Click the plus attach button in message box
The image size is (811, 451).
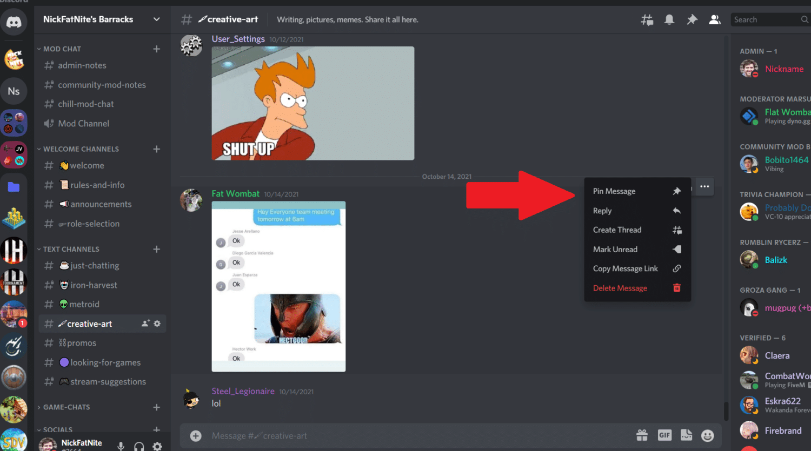[196, 436]
